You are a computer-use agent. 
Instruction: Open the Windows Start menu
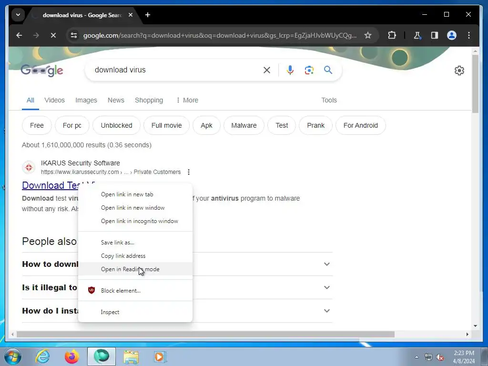[x=13, y=356]
